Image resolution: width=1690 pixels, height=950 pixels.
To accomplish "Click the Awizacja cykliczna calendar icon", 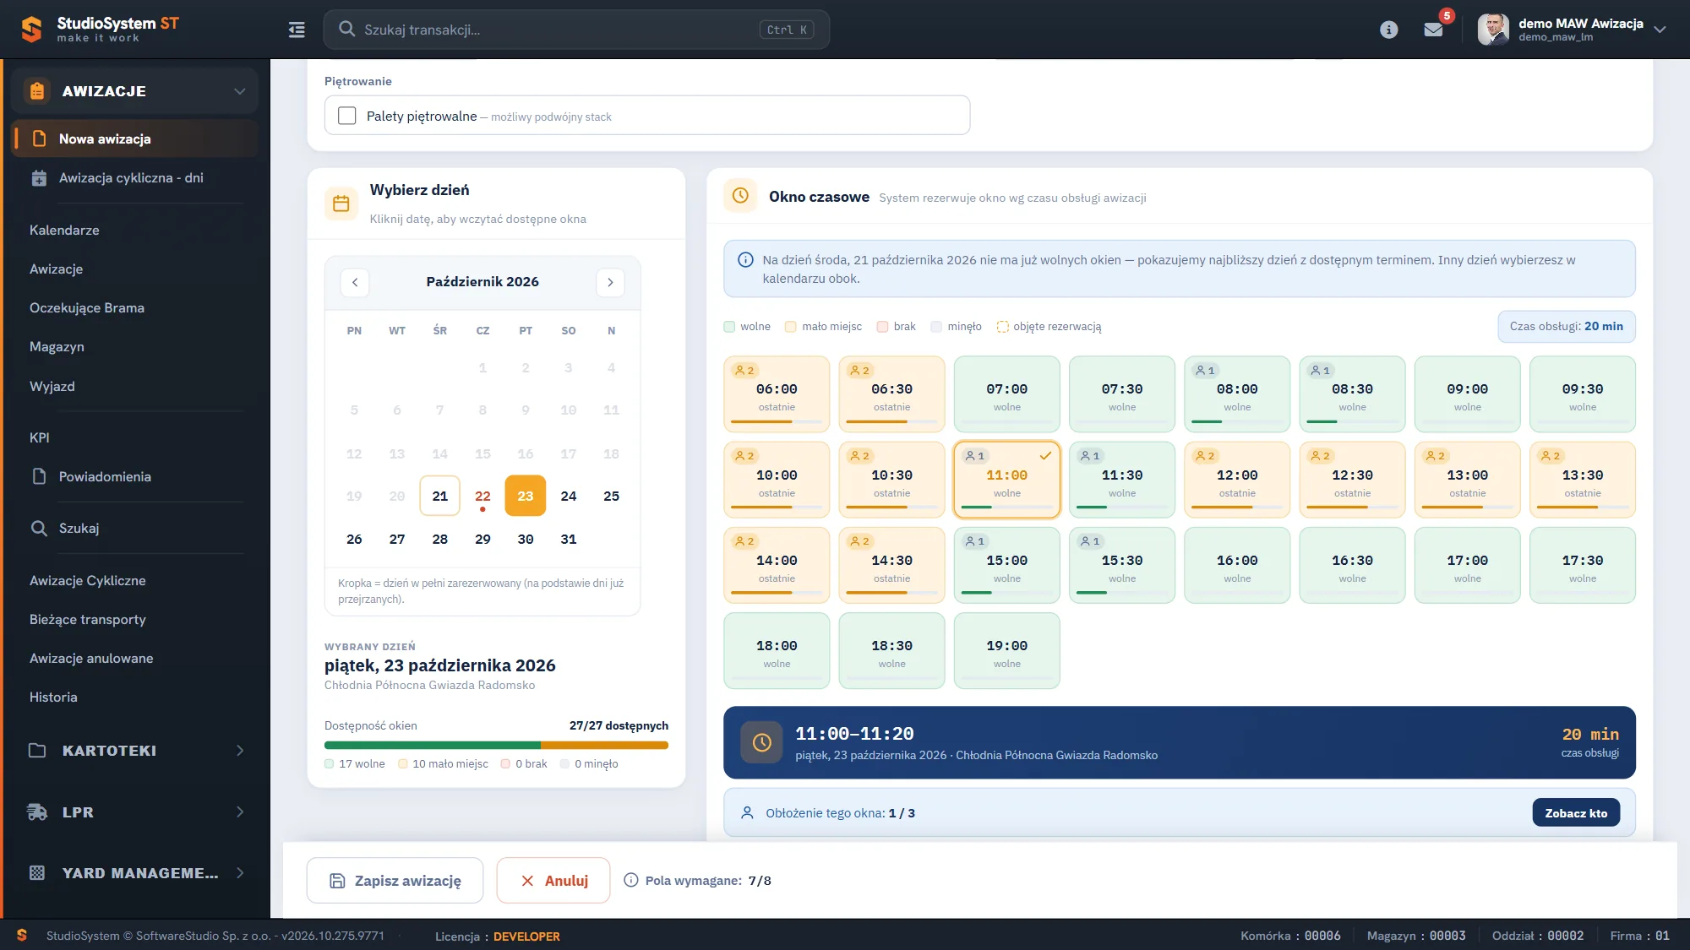I will 39,178.
